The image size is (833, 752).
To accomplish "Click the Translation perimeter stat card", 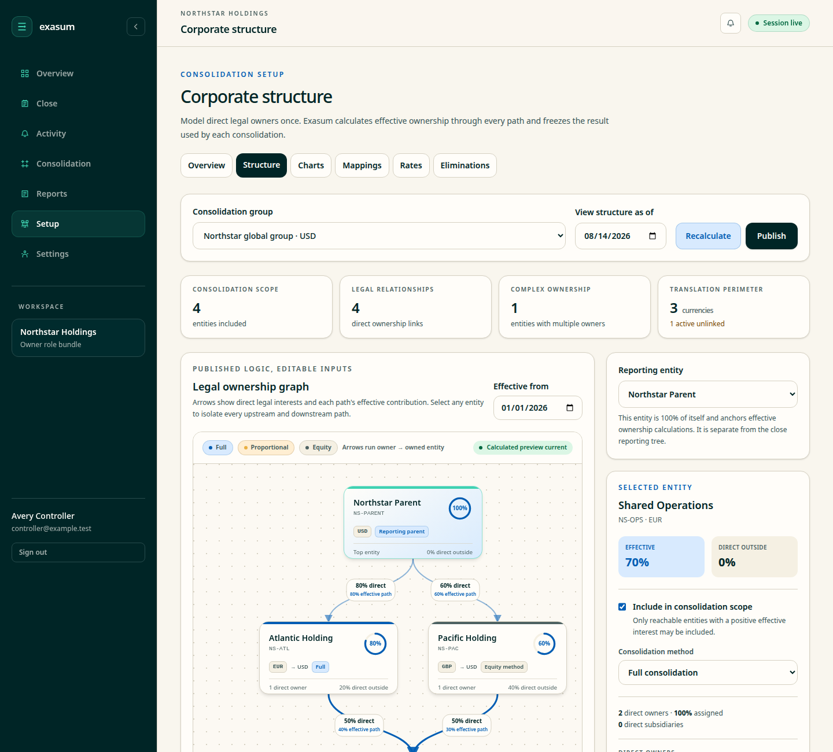I will 734,307.
